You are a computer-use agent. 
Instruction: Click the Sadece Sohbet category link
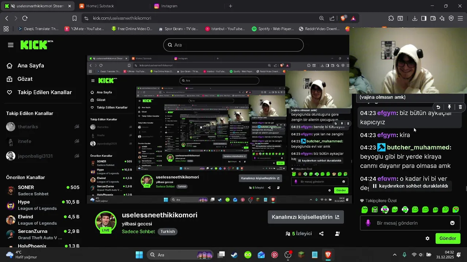coord(138,231)
